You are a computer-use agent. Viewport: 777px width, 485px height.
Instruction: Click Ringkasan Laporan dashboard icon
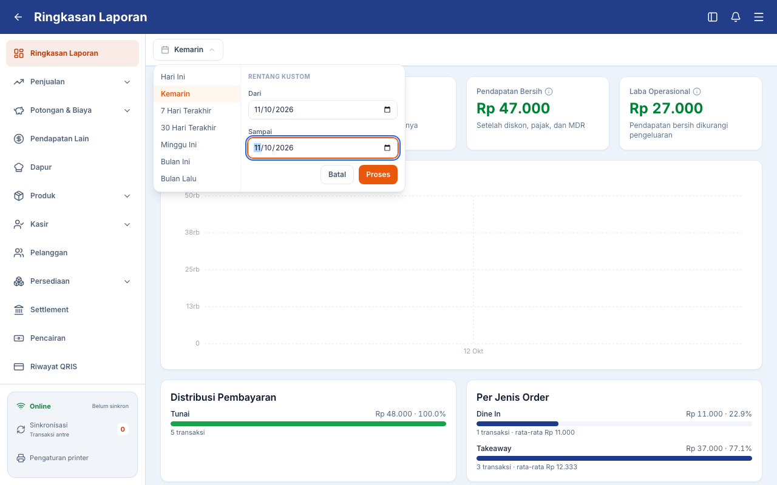[x=19, y=53]
